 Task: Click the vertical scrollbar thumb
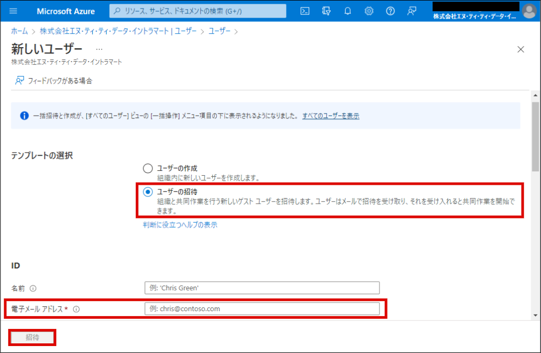click(x=535, y=137)
